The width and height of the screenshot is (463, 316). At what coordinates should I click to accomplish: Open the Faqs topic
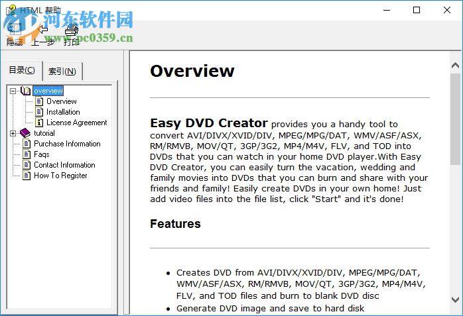point(42,154)
